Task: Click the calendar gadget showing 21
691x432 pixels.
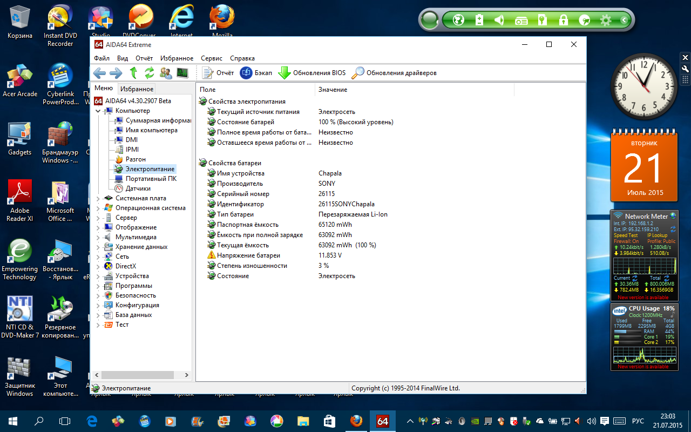Action: pos(643,167)
